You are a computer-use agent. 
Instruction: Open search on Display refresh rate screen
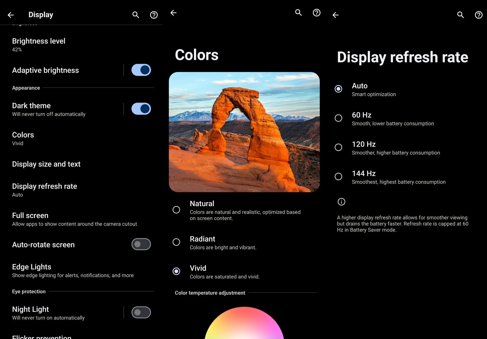[461, 15]
